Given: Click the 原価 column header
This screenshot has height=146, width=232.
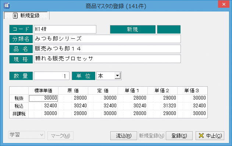Looking at the screenshot, I should coord(73,90).
